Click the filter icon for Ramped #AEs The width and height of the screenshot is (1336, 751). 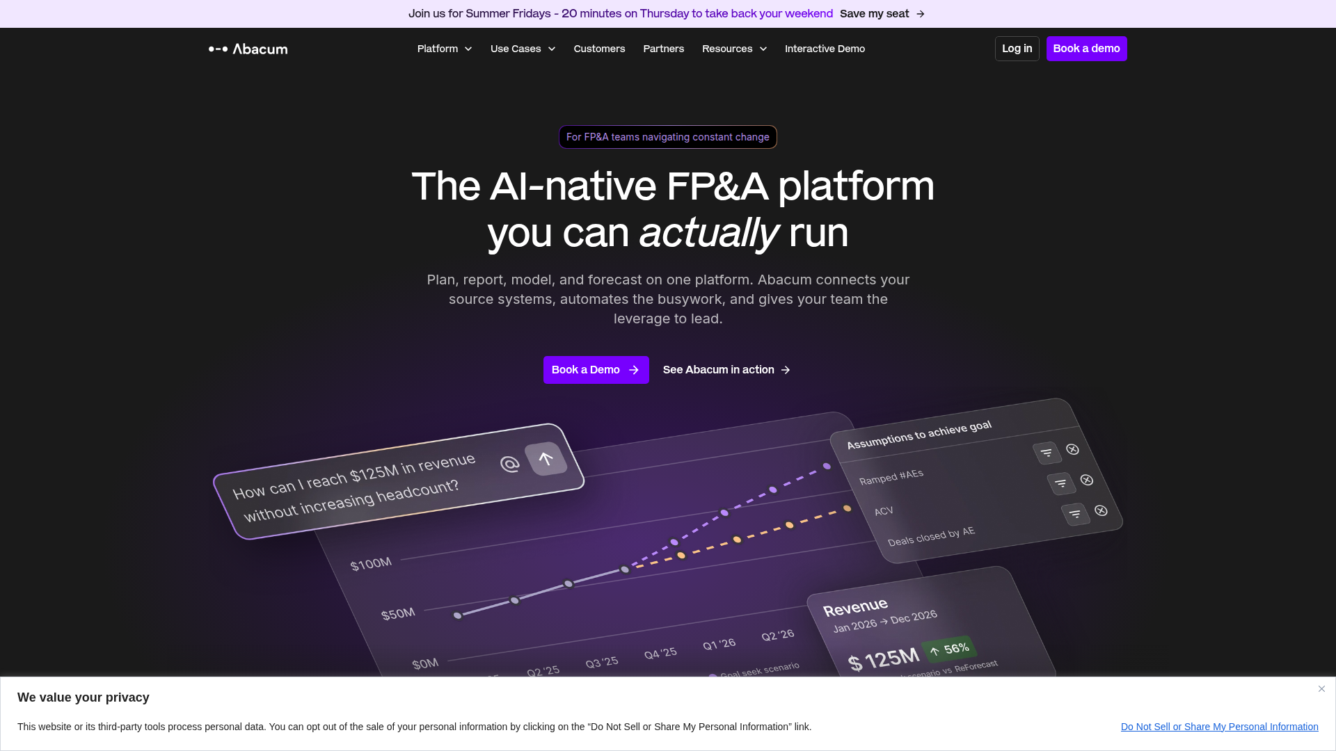click(x=1047, y=453)
